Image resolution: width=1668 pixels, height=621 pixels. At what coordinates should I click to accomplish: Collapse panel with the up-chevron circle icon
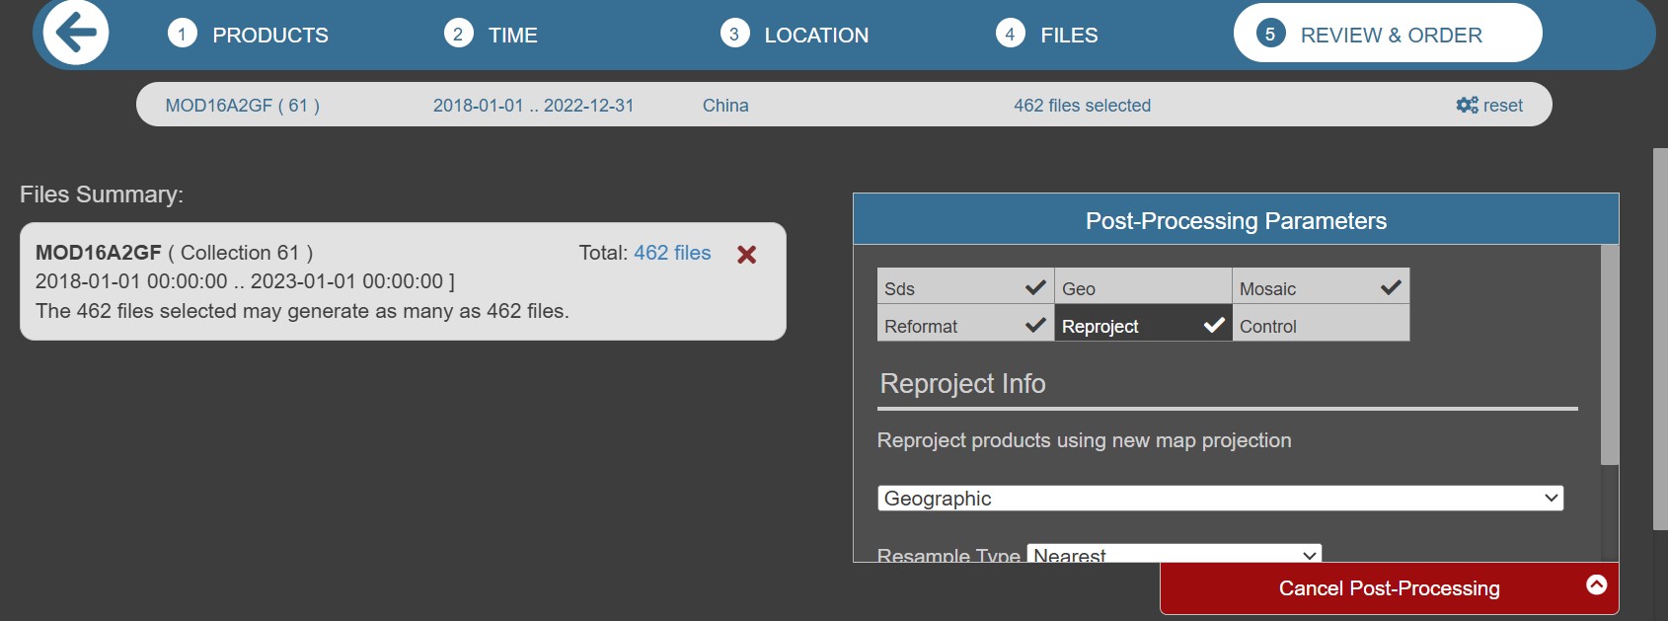(1596, 584)
